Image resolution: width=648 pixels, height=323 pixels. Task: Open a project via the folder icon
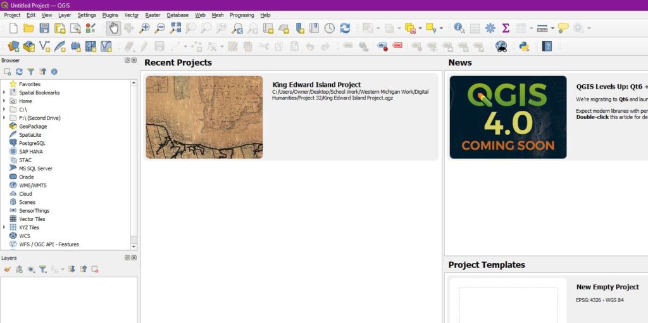(28, 28)
